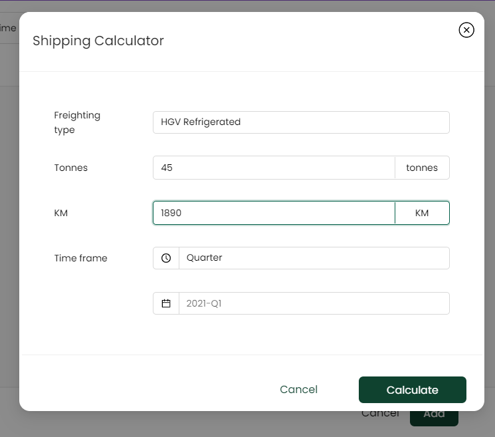Click the Shipping Calculator title
This screenshot has height=437, width=495.
98,41
